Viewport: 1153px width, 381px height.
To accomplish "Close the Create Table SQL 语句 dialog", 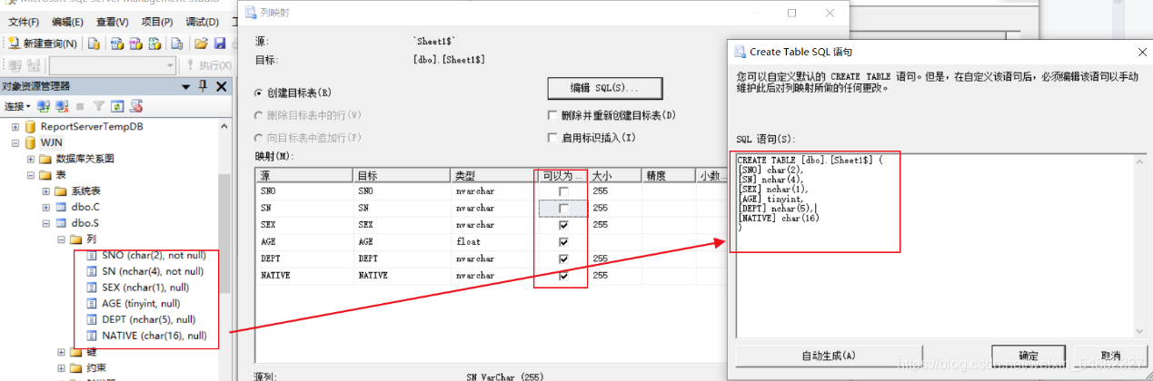I will (1142, 53).
